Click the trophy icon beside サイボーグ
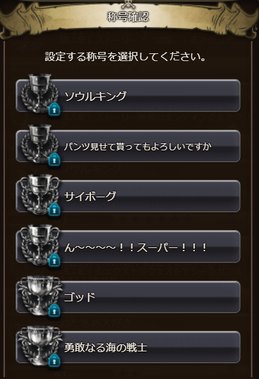 click(x=40, y=195)
